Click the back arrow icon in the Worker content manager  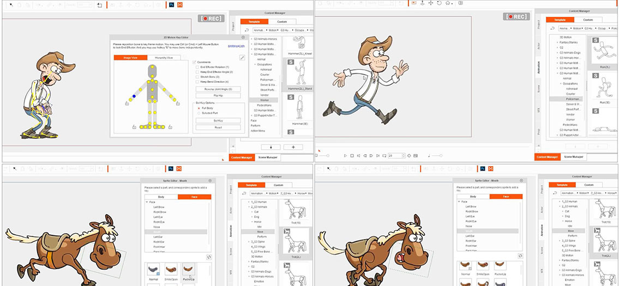point(247,30)
